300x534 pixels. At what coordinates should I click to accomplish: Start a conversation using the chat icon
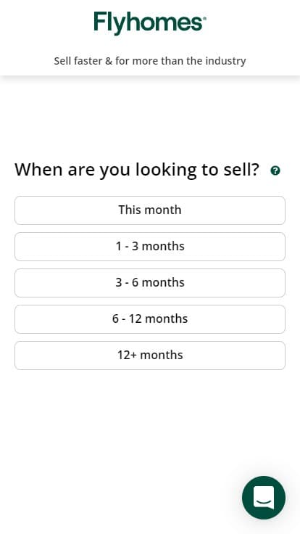point(264,498)
